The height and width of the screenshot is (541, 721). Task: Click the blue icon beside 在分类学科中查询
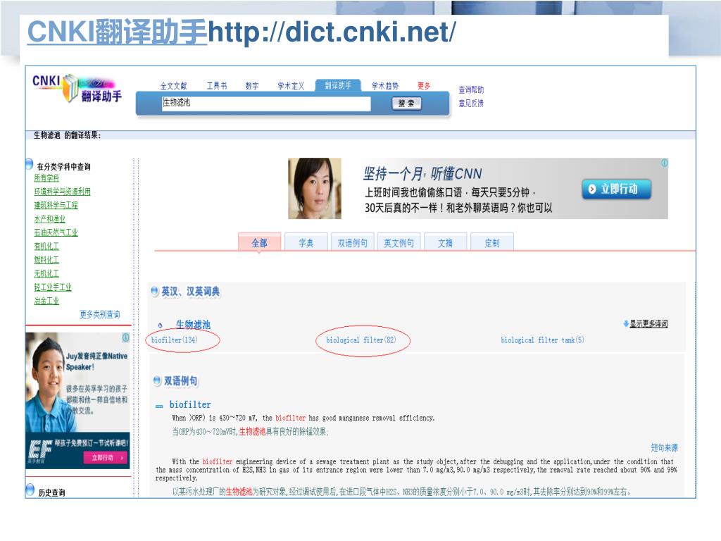(x=29, y=164)
